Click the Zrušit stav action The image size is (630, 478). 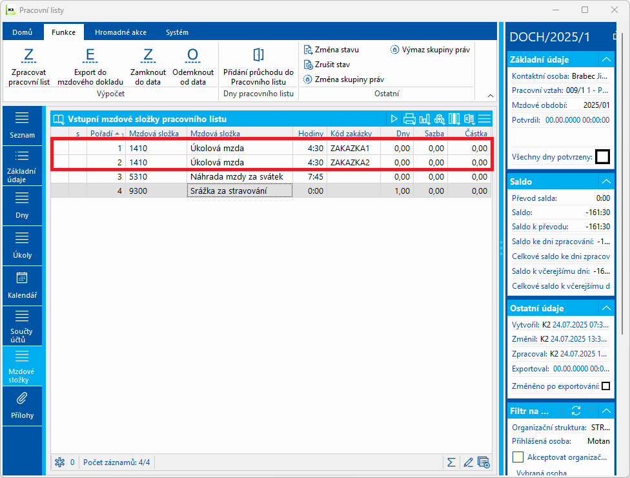pyautogui.click(x=327, y=65)
